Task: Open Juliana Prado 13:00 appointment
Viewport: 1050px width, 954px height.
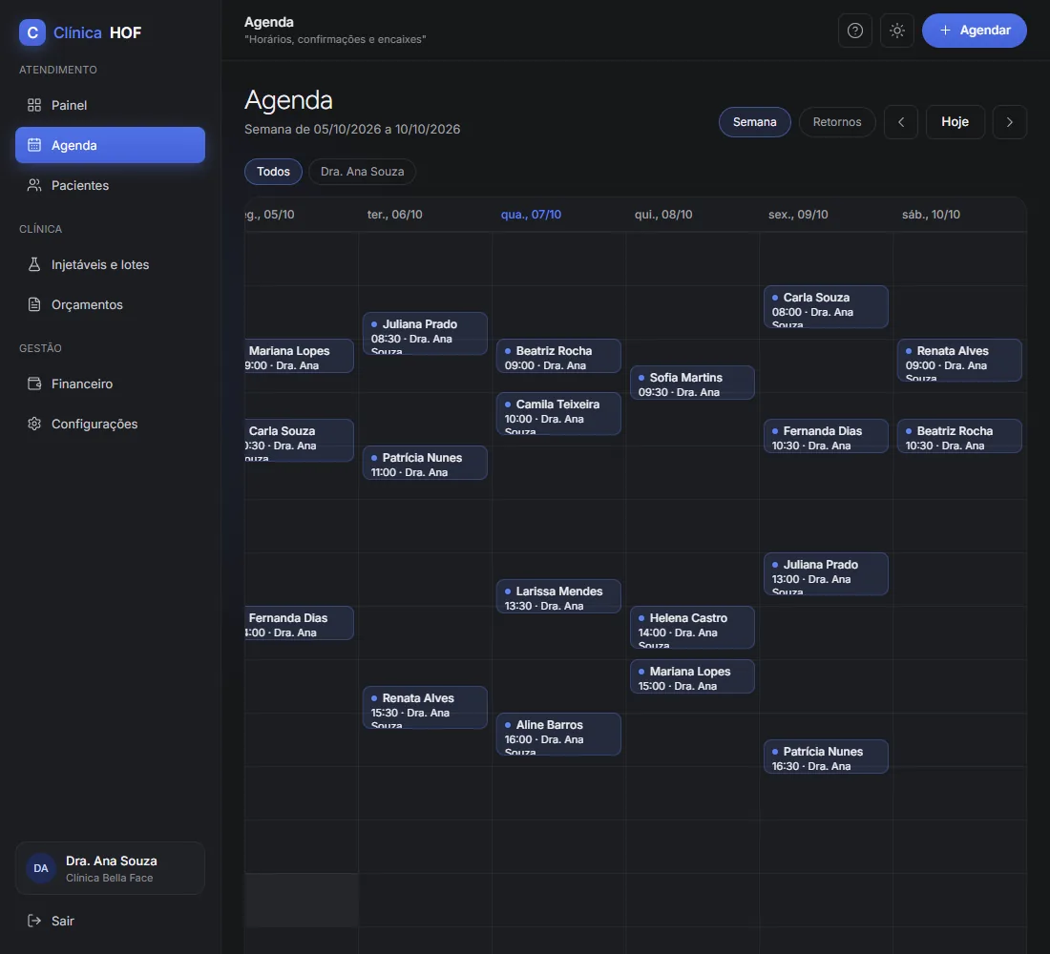Action: coord(827,573)
